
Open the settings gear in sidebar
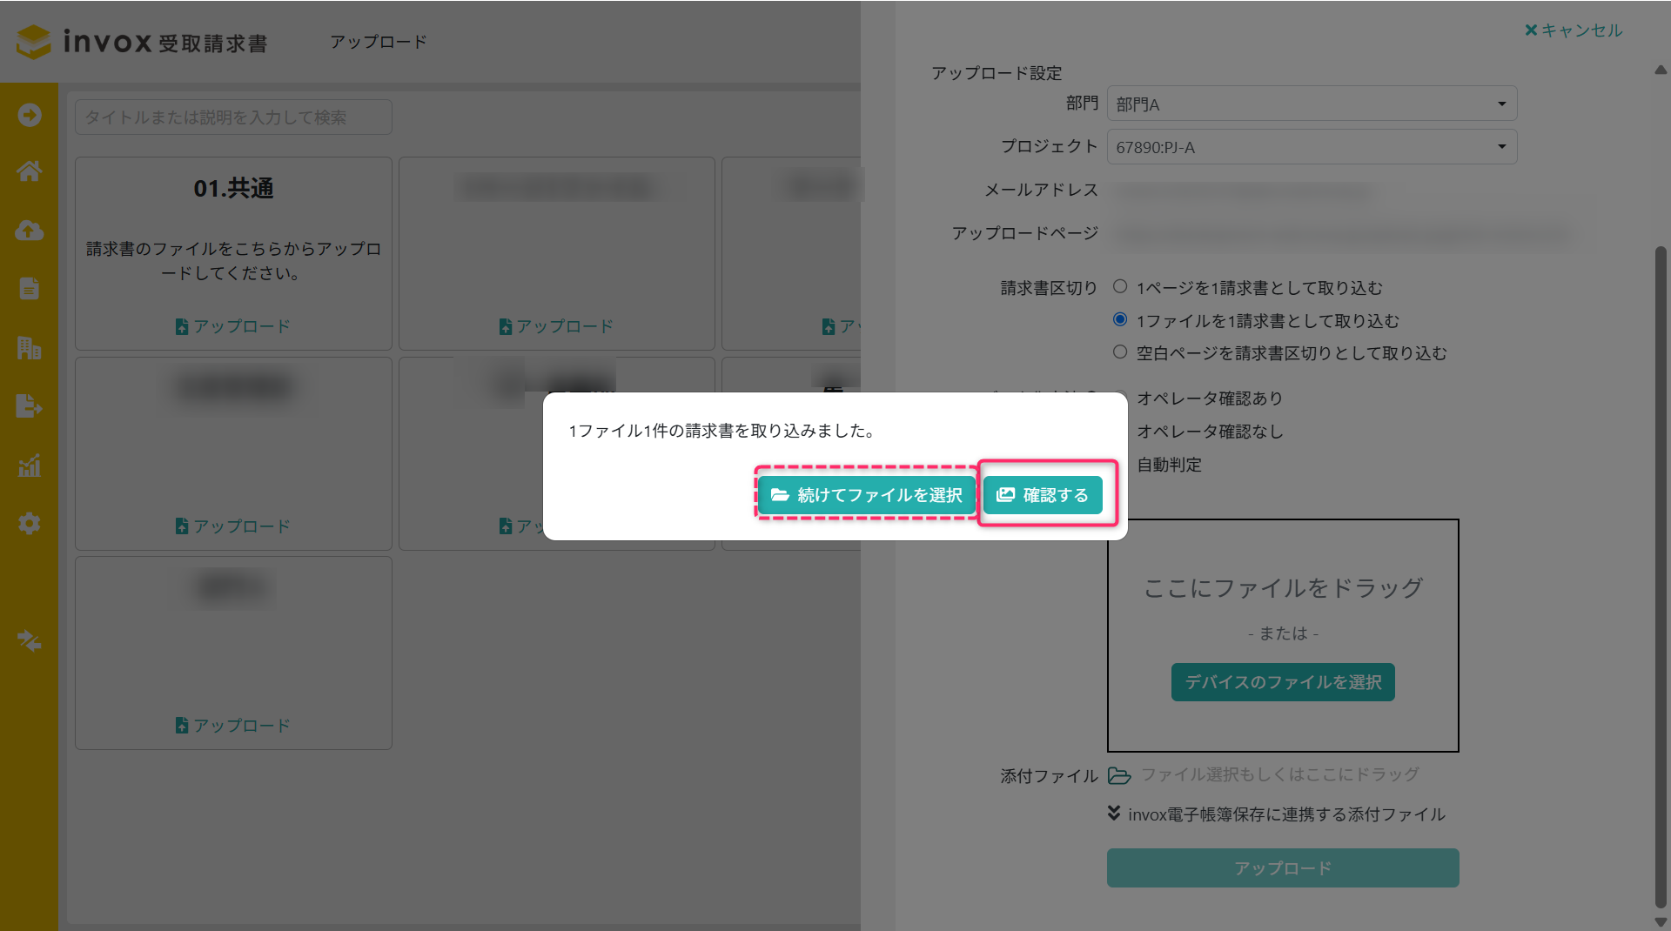(x=29, y=524)
